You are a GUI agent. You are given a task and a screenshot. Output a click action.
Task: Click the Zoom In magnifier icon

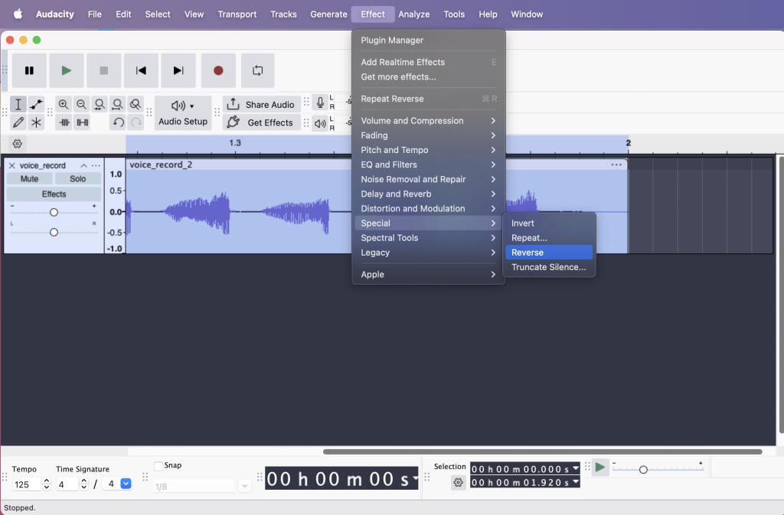(x=64, y=105)
